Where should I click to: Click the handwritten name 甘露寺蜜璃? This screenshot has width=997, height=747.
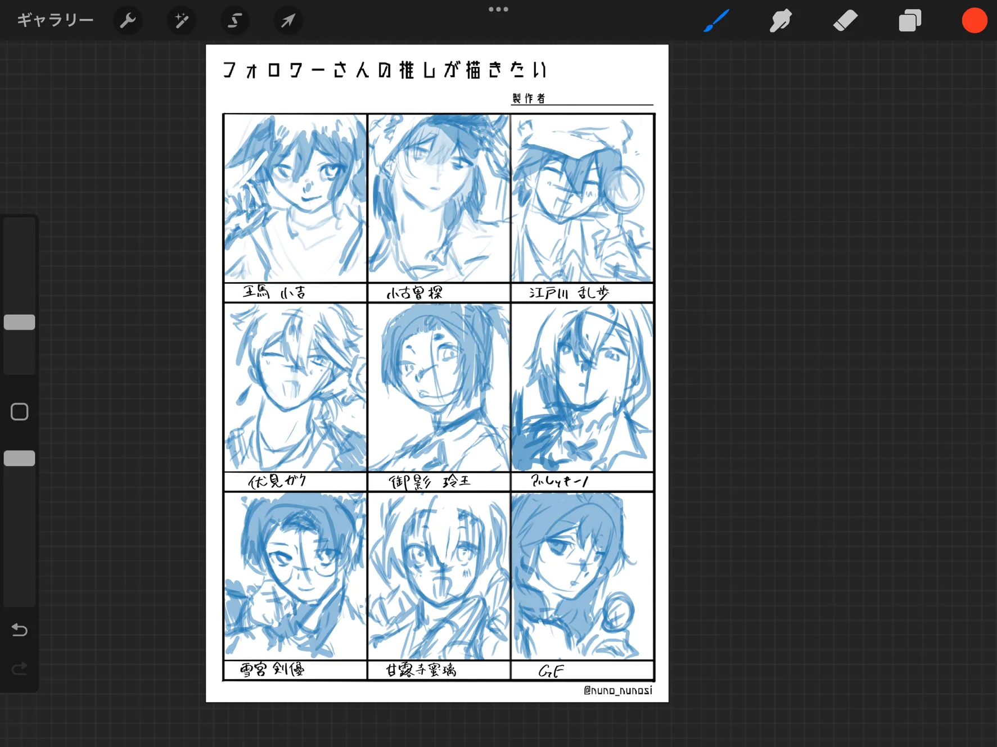pos(421,669)
